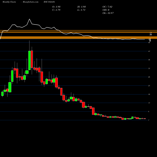
Task: Click the price axis label 16
Action: pyautogui.click(x=149, y=94)
